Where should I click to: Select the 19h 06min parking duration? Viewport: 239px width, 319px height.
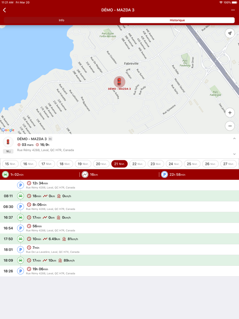40,269
